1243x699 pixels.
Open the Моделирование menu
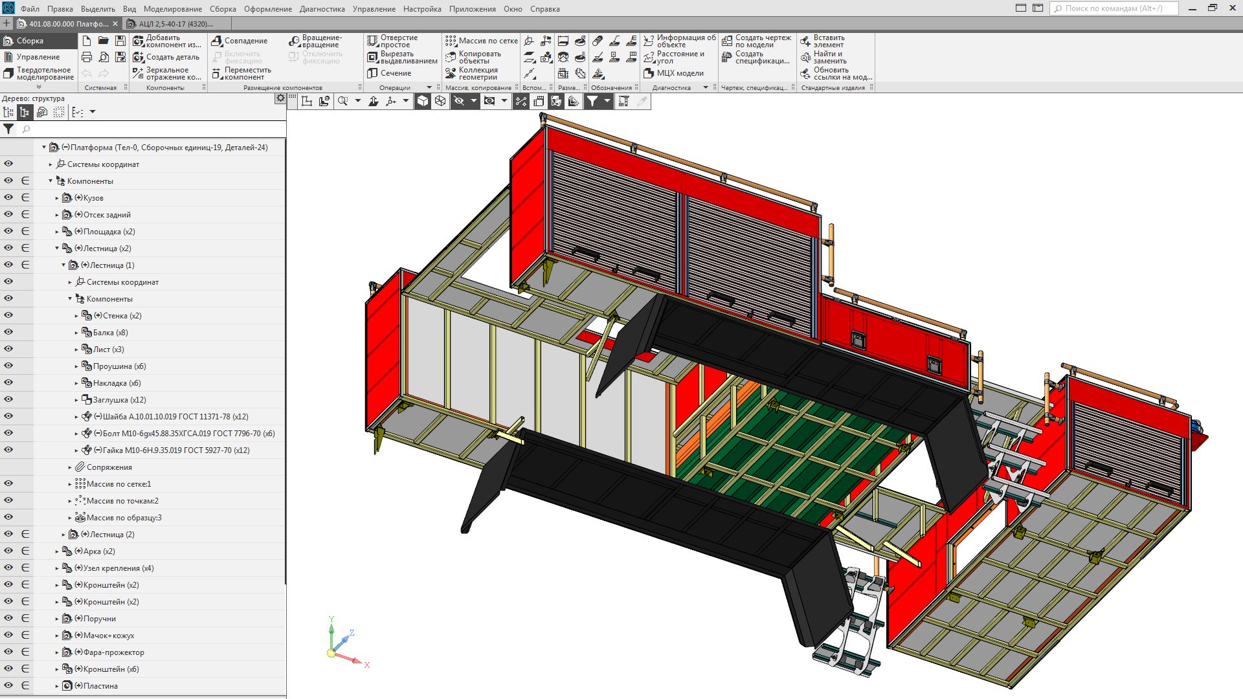pyautogui.click(x=172, y=9)
